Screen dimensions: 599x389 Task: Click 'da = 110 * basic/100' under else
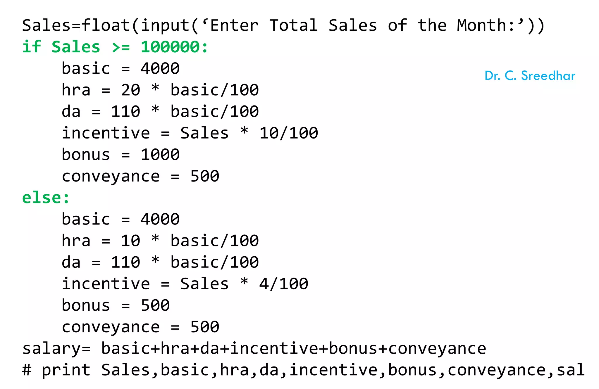pos(160,262)
